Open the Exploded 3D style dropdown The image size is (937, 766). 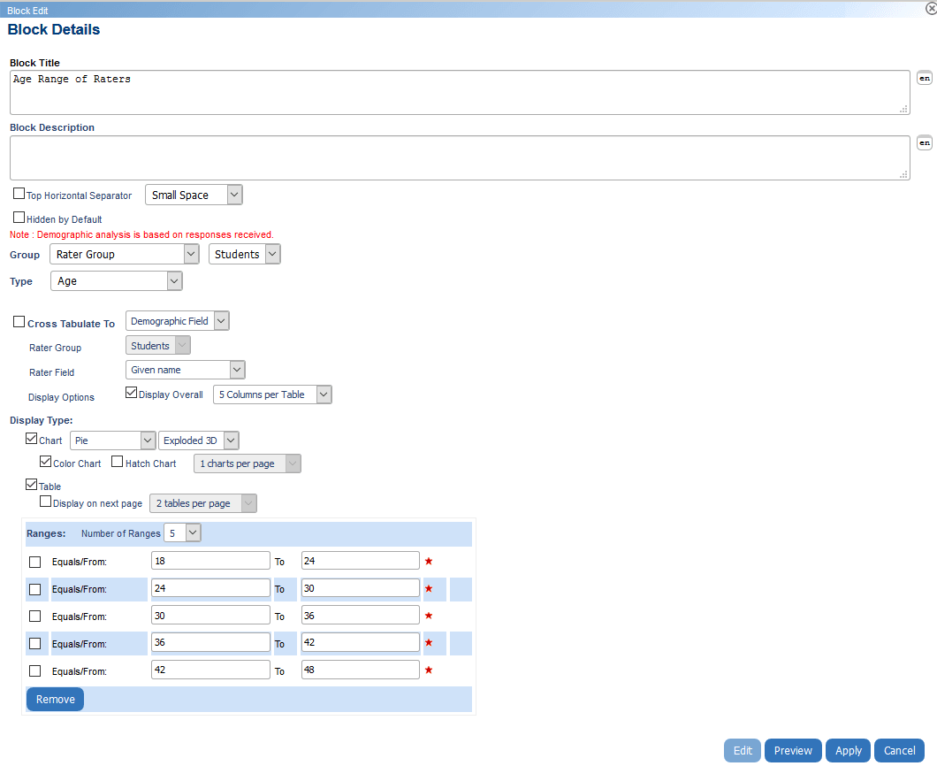pos(199,440)
